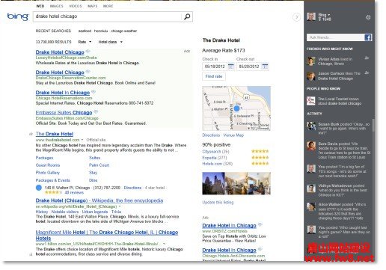Switch to VIDEOS tab

(76, 6)
